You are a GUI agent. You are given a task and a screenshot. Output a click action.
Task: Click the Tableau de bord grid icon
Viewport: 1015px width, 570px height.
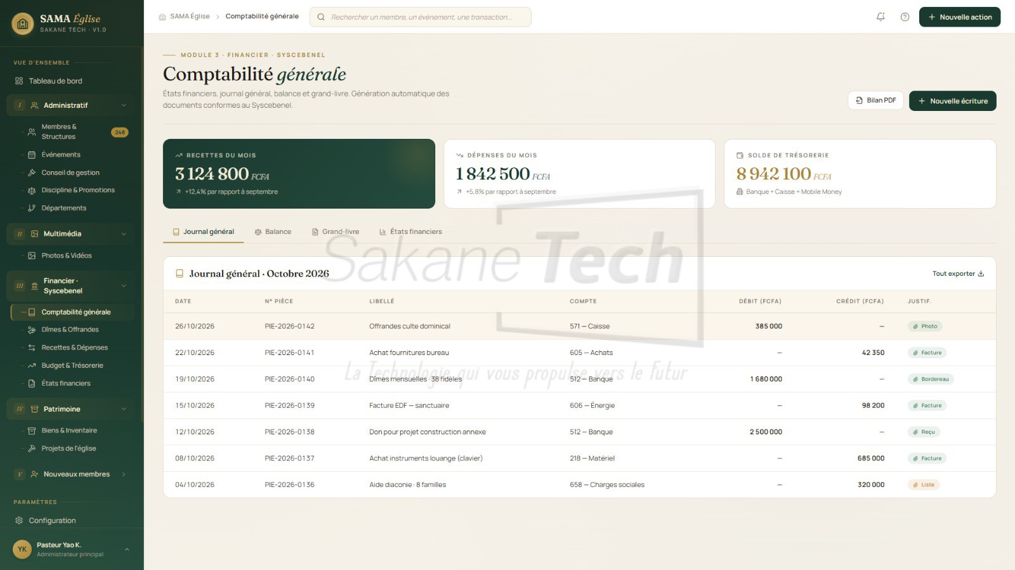pyautogui.click(x=19, y=81)
